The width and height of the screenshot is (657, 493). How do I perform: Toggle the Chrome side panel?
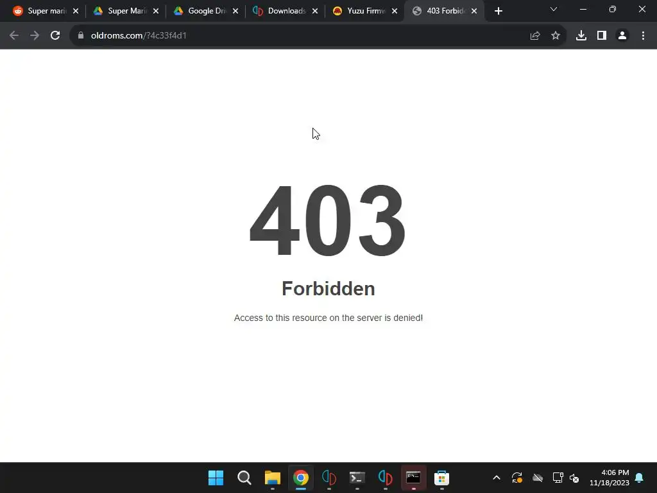click(602, 36)
